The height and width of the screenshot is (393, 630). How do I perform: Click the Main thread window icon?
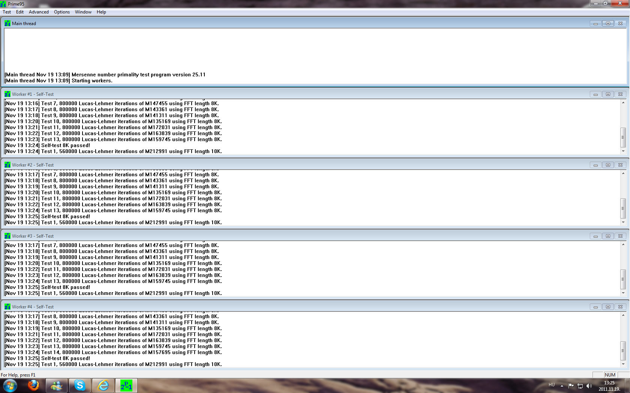click(x=7, y=23)
